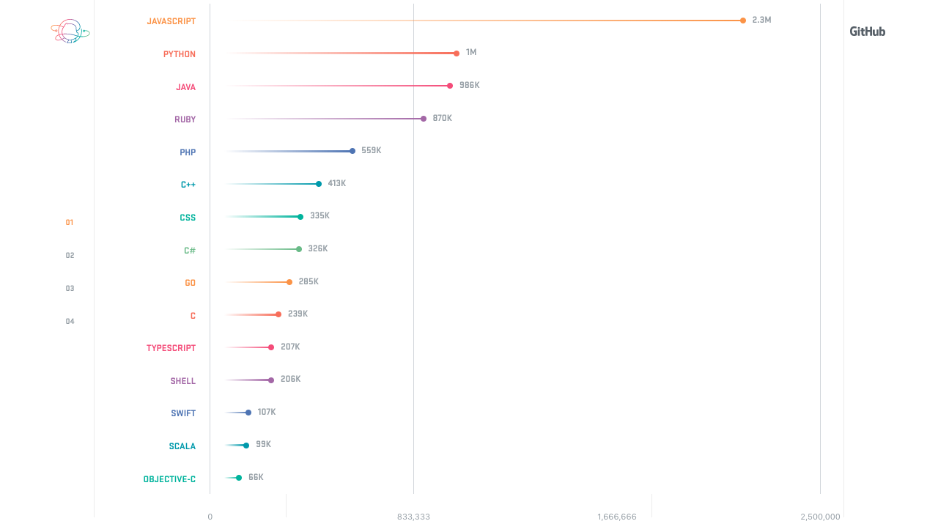Select the TYPESCRIPT language label
Viewport: 938px width, 532px height.
point(171,348)
